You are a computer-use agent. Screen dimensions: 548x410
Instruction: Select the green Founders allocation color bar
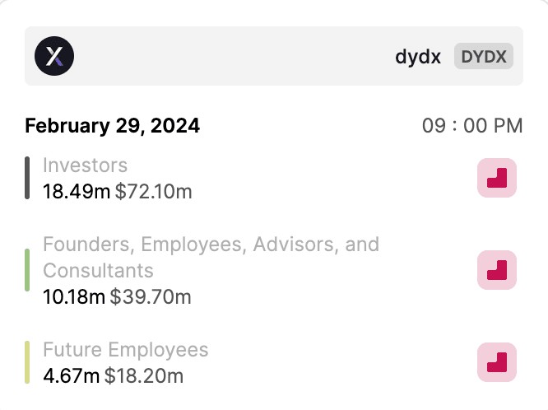[x=27, y=270]
